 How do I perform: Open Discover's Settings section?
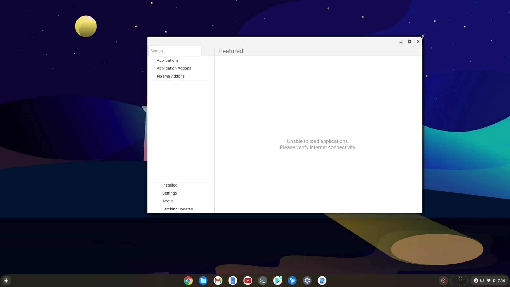coord(169,193)
